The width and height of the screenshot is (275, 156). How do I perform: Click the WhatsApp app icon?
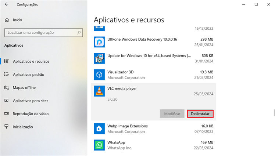(x=99, y=145)
